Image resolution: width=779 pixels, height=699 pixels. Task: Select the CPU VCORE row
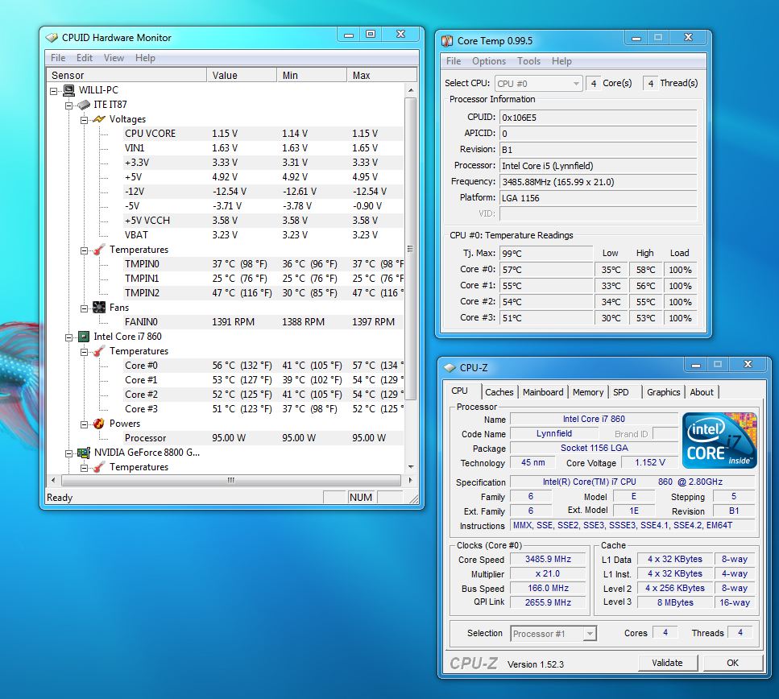[263, 134]
